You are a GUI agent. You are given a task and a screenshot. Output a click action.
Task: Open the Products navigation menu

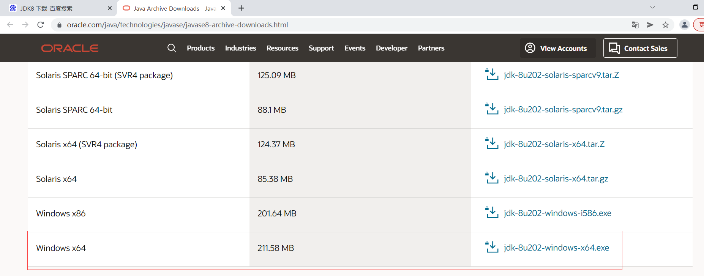coord(200,48)
